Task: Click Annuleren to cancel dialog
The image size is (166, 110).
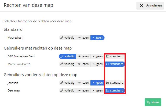Action: 150,5
